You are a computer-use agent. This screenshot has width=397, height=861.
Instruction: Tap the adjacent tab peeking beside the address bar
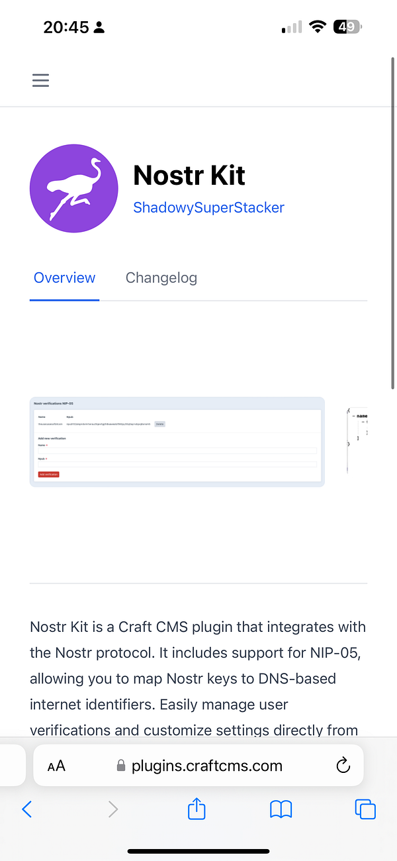pos(13,766)
